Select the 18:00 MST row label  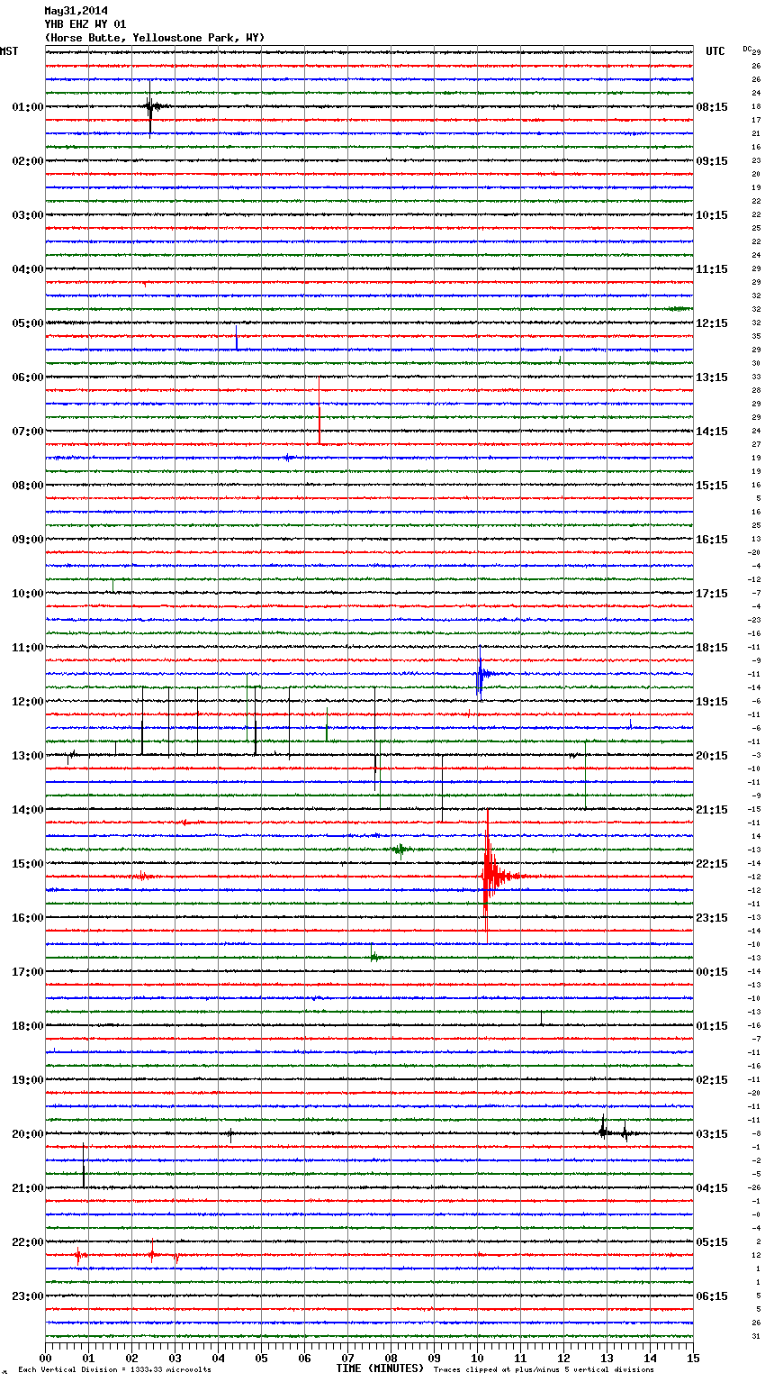[28, 1026]
